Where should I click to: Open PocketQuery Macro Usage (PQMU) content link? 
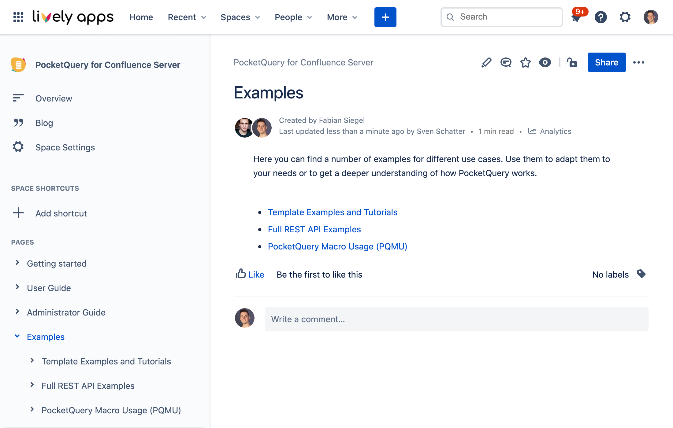(338, 246)
